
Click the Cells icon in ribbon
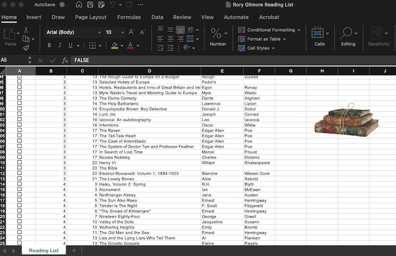[x=318, y=33]
